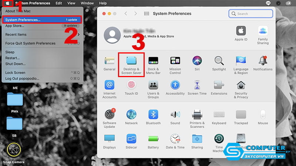Open the Window menu
Screen dimensions: 296x166
point(87,3)
